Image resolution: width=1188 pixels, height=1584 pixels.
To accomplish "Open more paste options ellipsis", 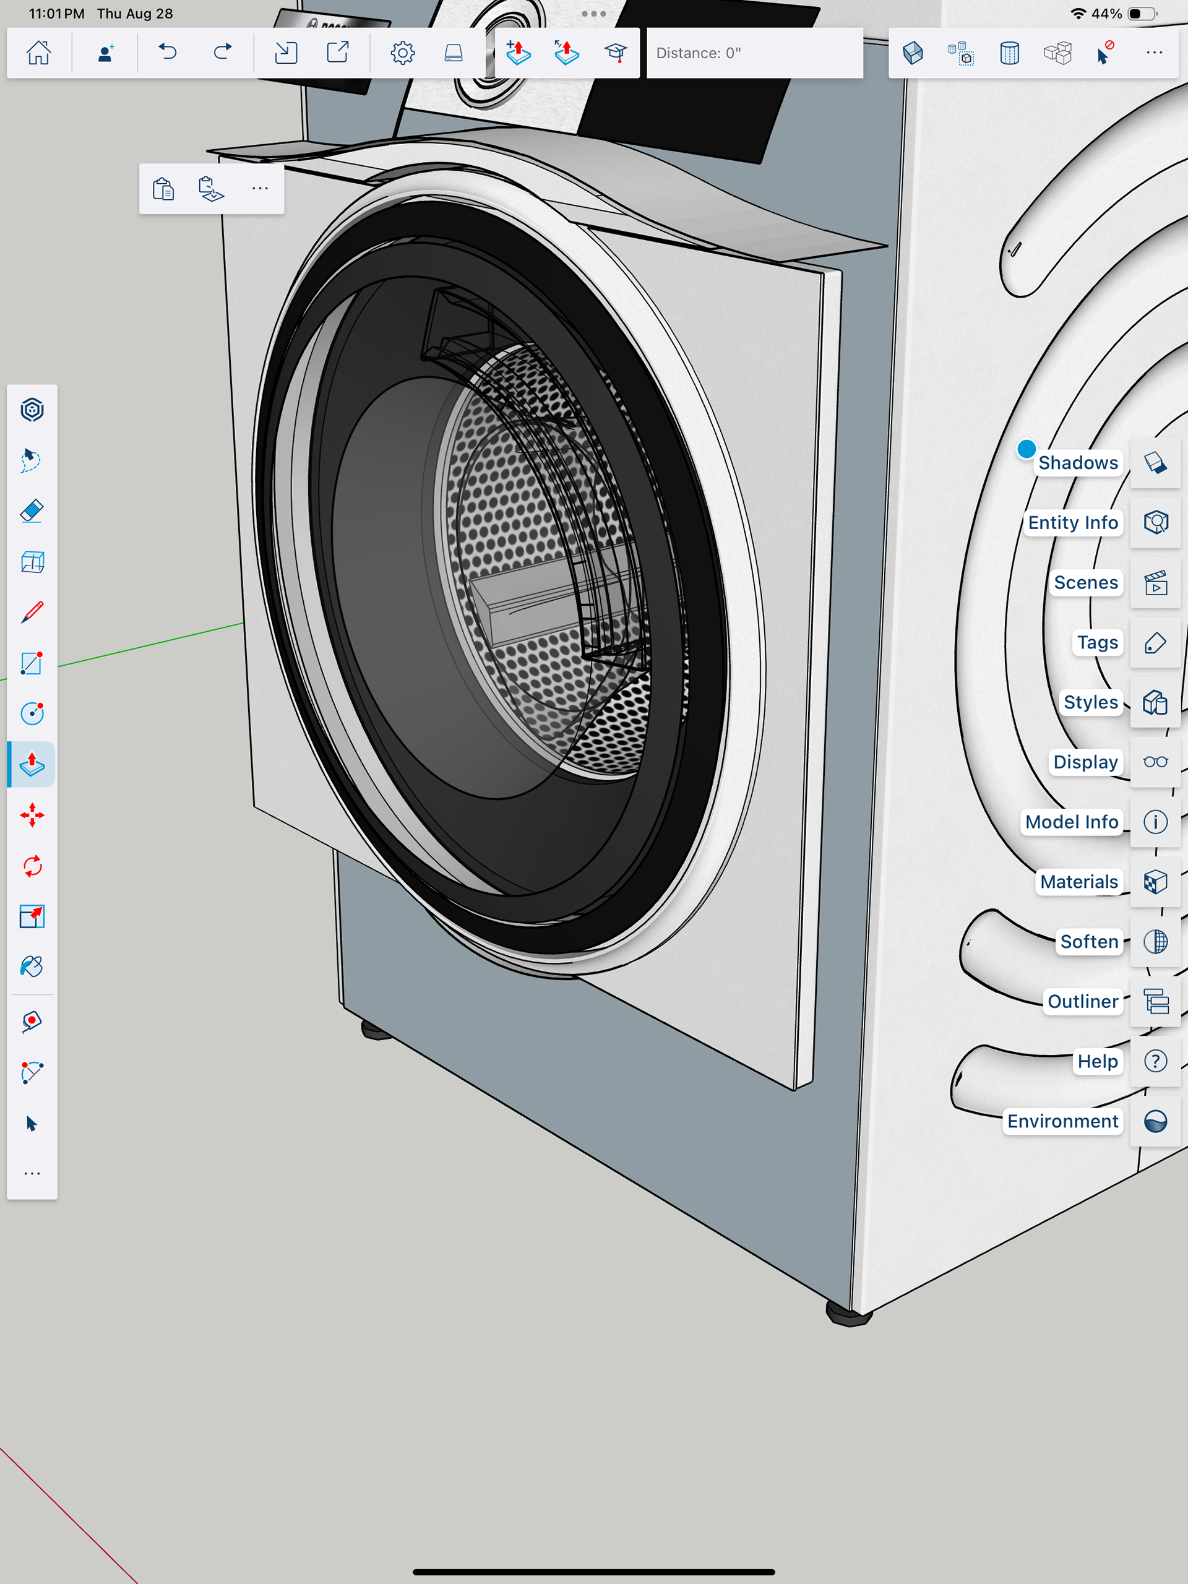I will pos(260,189).
